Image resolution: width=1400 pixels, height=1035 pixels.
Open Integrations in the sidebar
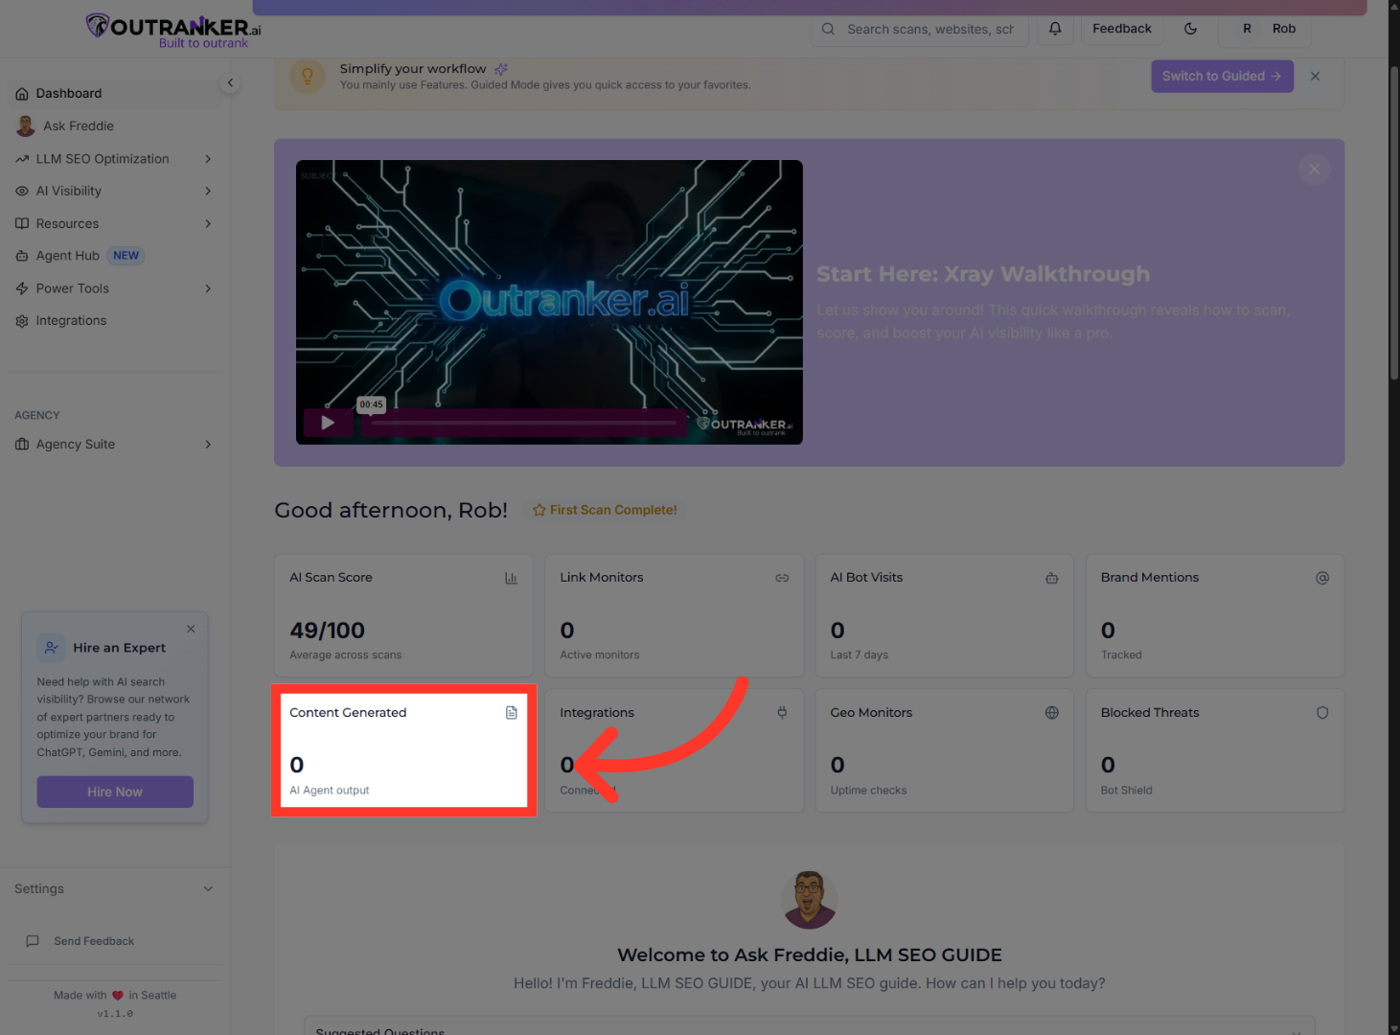(x=115, y=321)
